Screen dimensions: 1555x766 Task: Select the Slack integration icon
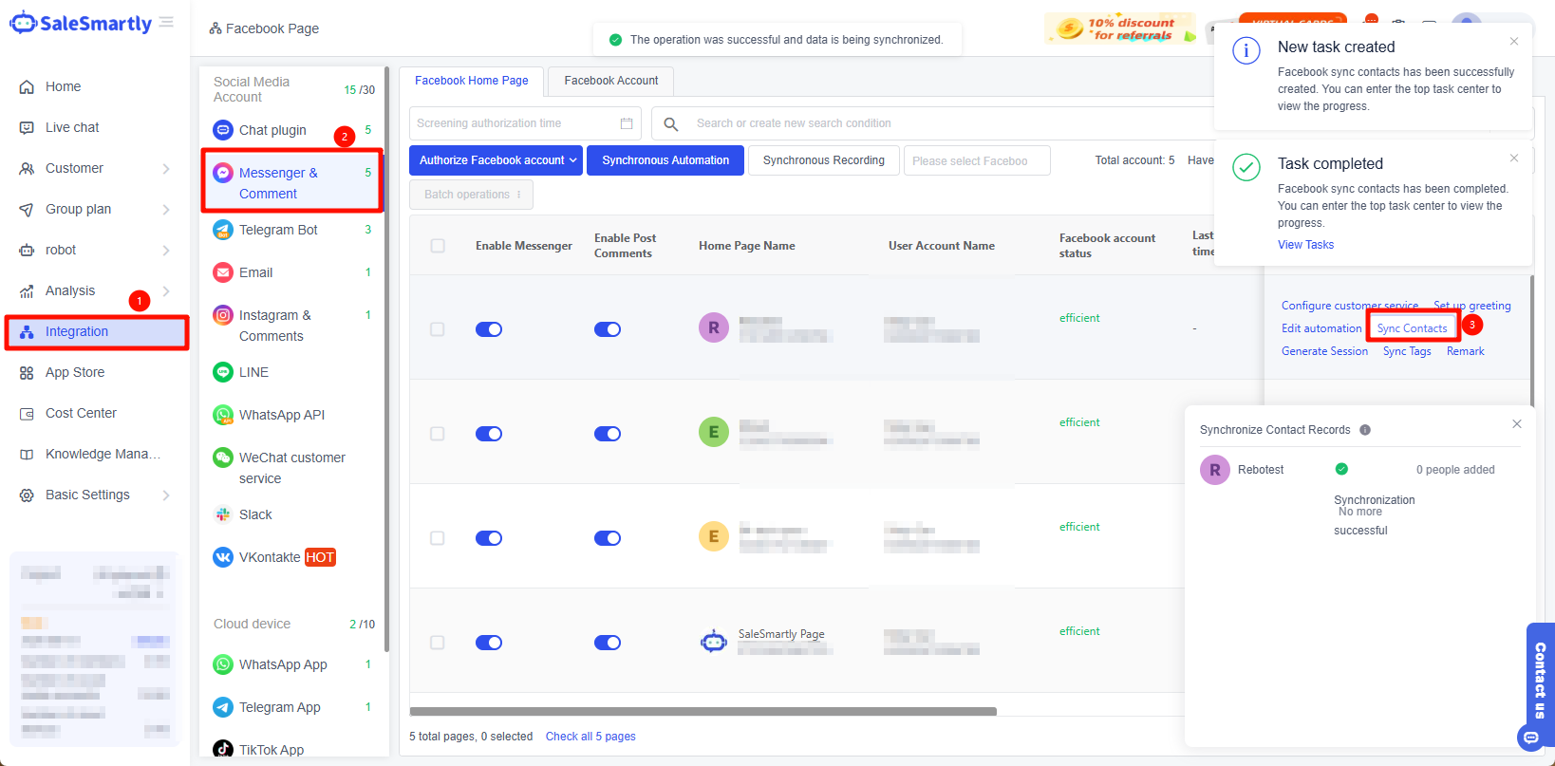pyautogui.click(x=223, y=514)
